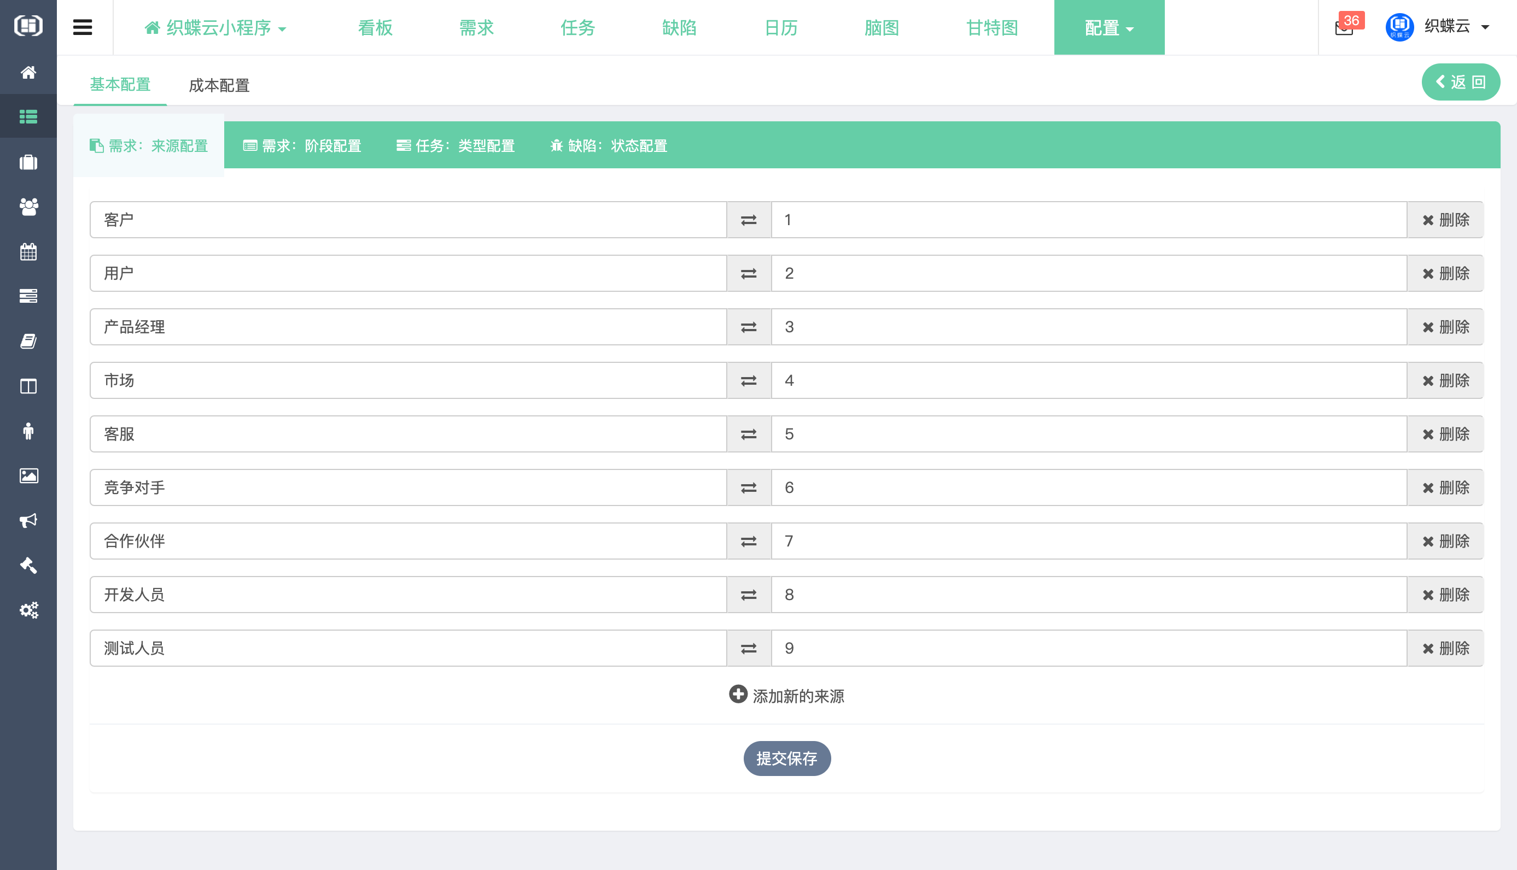Open the team members sidebar icon
Viewport: 1517px width, 870px height.
coord(28,207)
